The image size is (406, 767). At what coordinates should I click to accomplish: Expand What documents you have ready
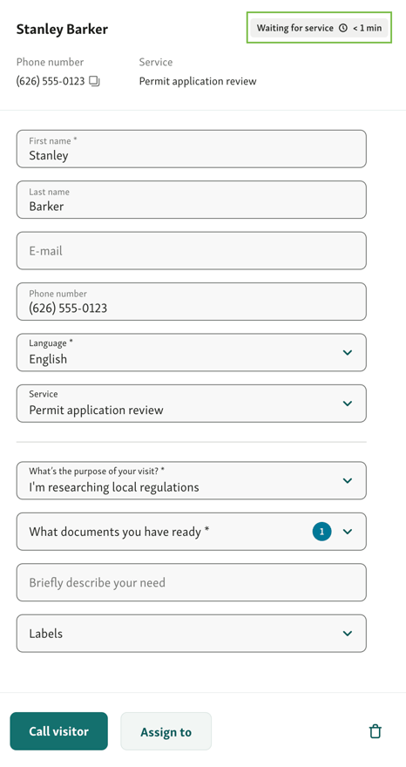coord(192,531)
